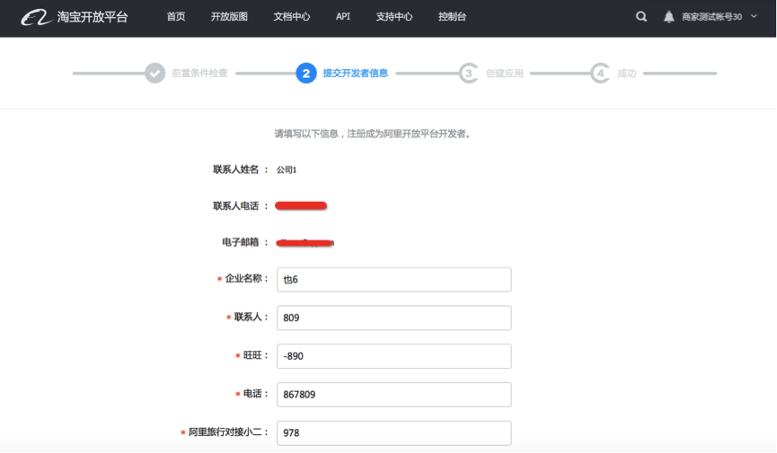Focus the 联系人 input containing 809
This screenshot has width=777, height=453.
394,318
